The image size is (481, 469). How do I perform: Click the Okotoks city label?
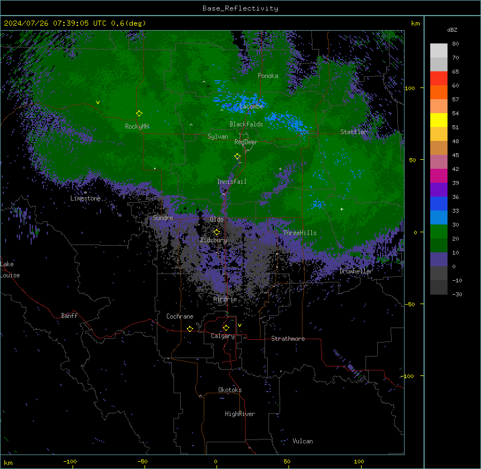(x=230, y=390)
